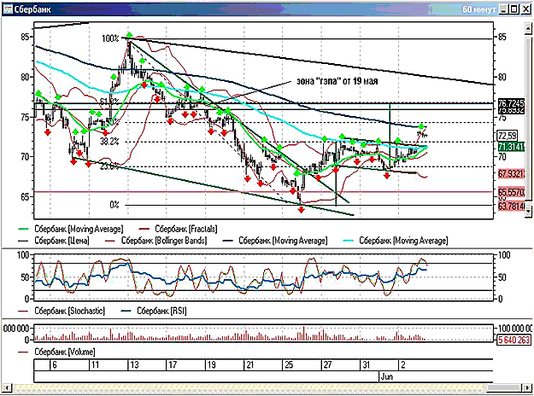Select the Сбербанк (Цена) legend entry
This screenshot has height=396, width=534.
click(54, 241)
